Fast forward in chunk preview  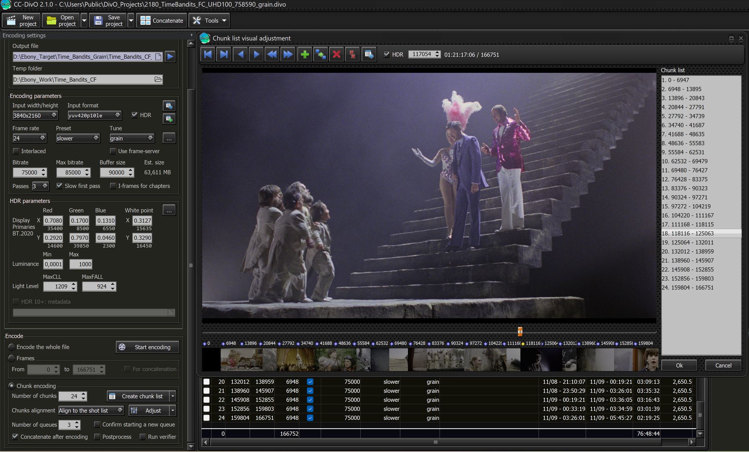click(x=288, y=54)
